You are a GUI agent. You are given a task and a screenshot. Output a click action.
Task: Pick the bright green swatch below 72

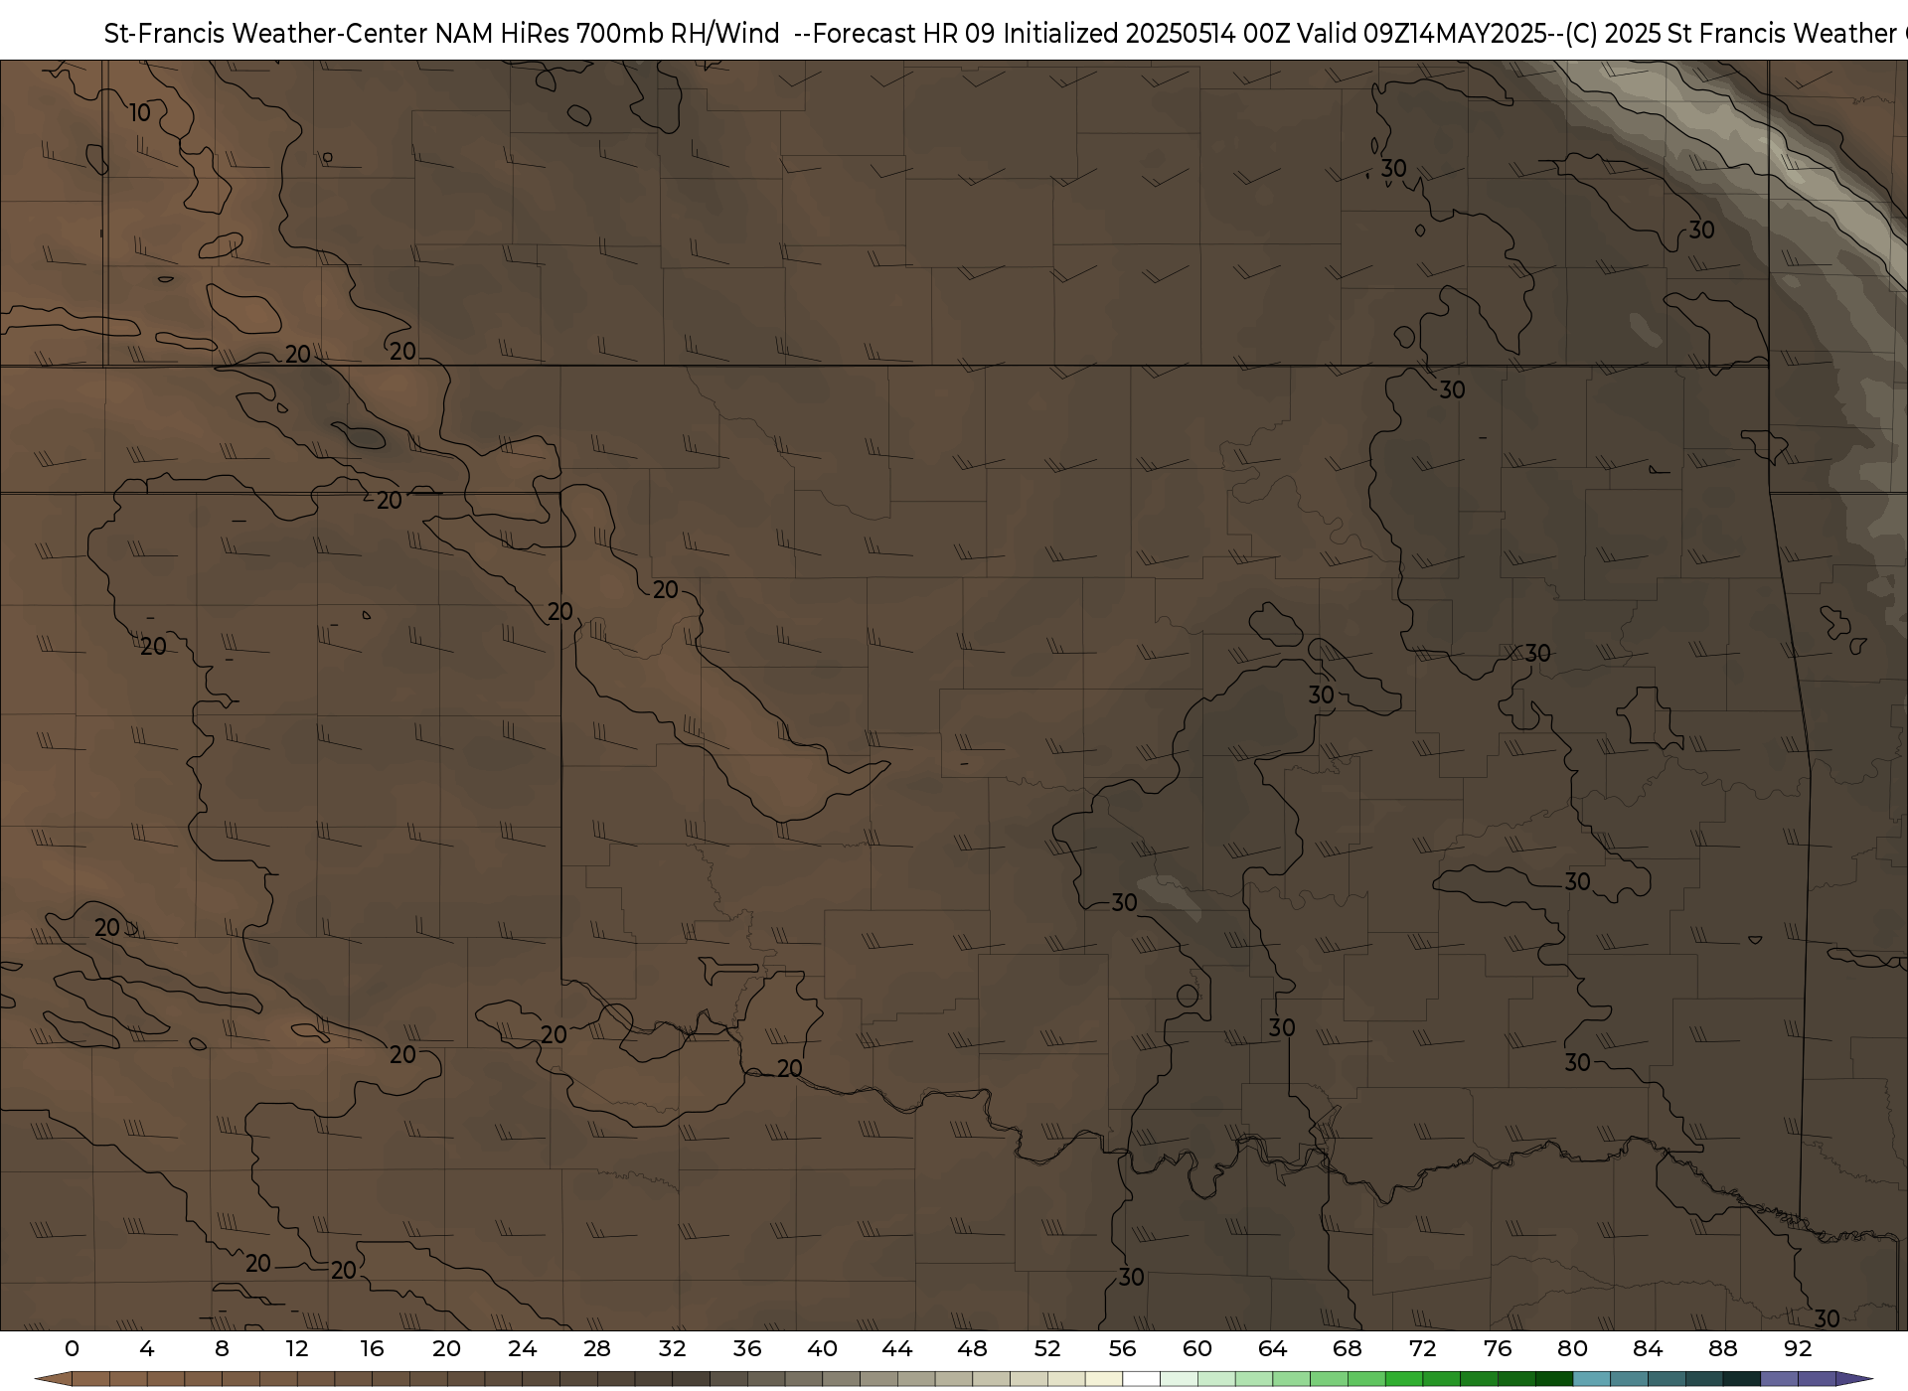tap(1403, 1379)
